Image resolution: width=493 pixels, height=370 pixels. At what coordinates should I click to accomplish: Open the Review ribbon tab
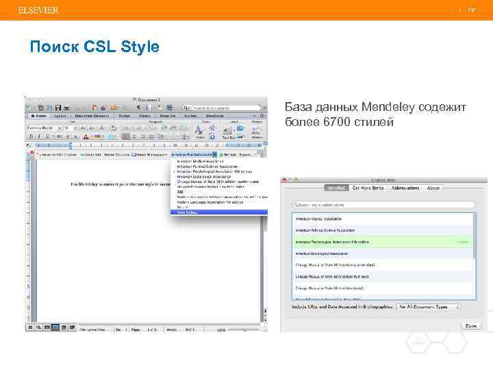point(190,116)
